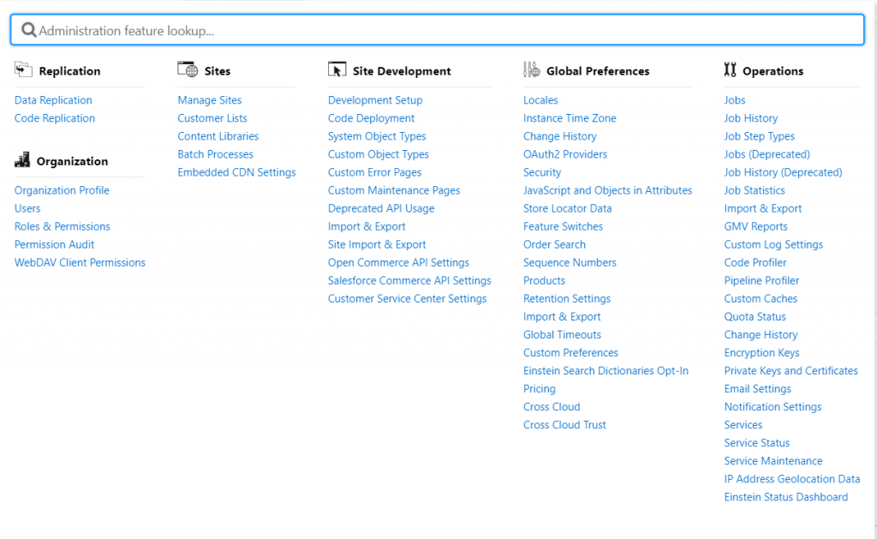877x539 pixels.
Task: Open Sequence Numbers
Action: [x=570, y=262]
